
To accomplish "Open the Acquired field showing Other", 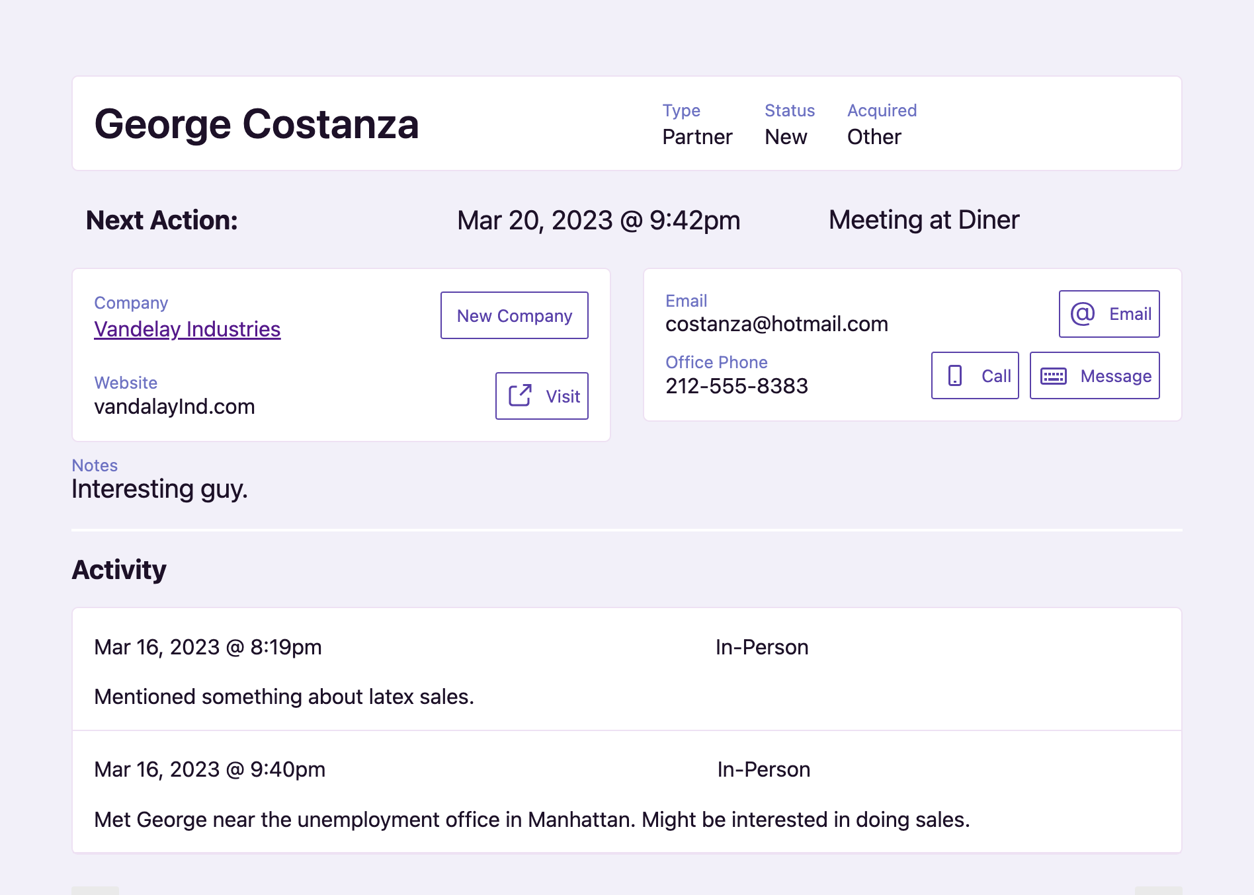I will click(x=874, y=137).
